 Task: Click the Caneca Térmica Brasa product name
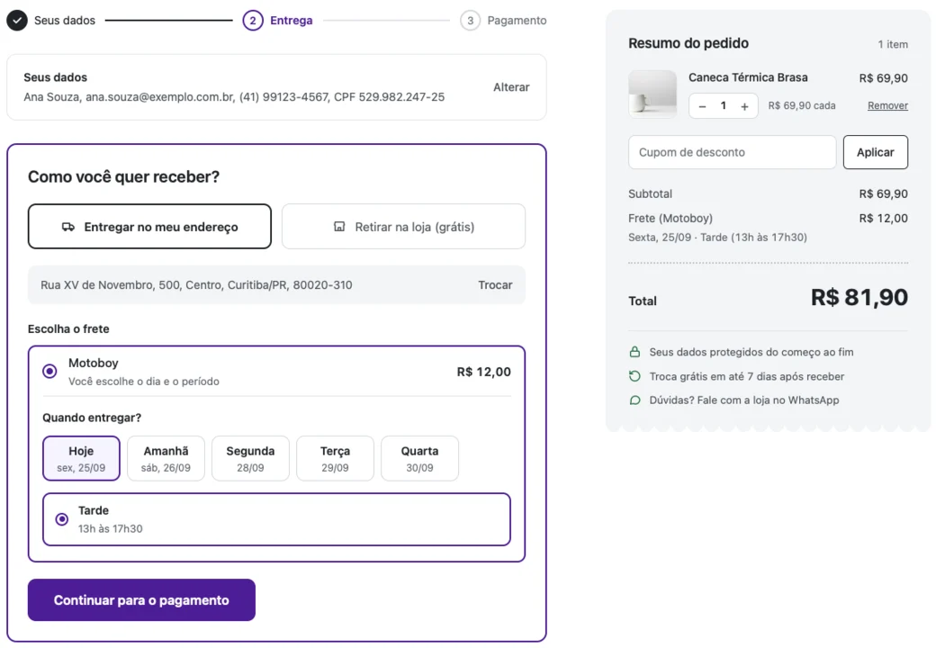pos(748,77)
